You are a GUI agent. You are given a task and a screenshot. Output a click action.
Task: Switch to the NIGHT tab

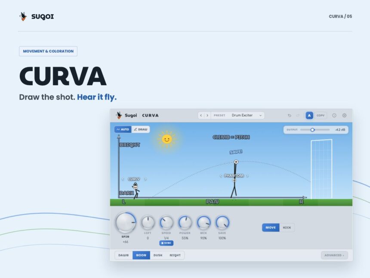click(175, 255)
